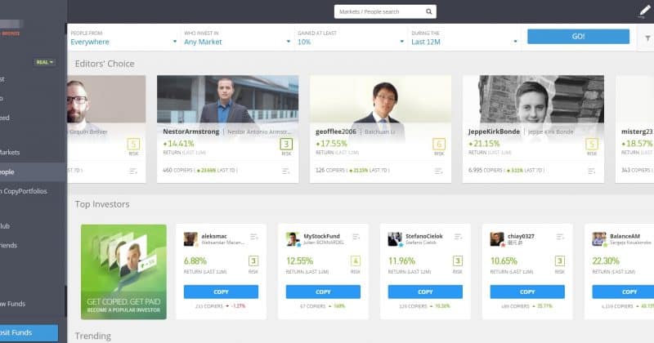Click chiay0327 risk score 3 badge

click(560, 261)
